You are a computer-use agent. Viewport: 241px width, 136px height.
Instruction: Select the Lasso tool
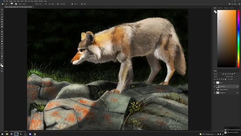(2, 14)
